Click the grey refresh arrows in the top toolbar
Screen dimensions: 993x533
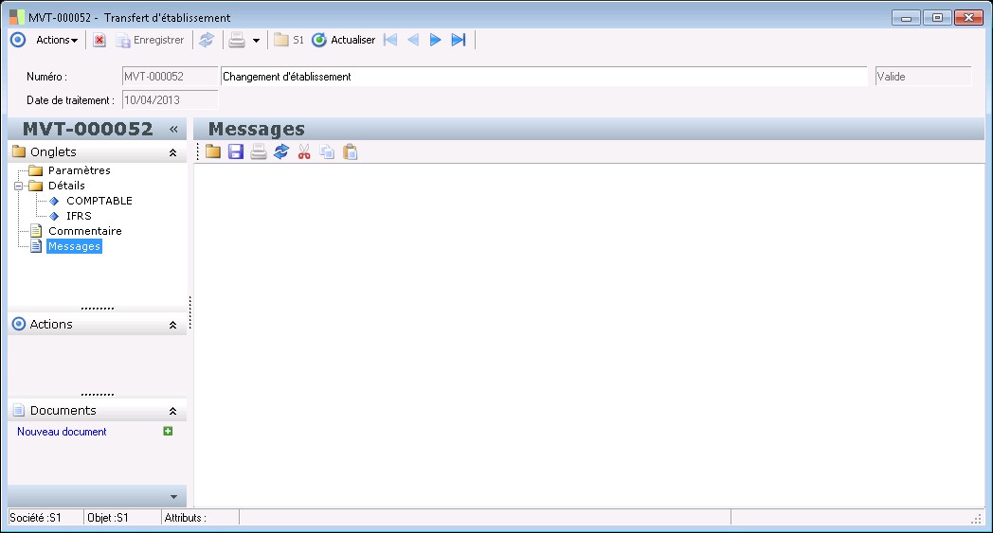[x=207, y=40]
